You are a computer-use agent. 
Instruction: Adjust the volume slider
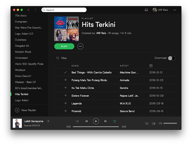coord(170,123)
